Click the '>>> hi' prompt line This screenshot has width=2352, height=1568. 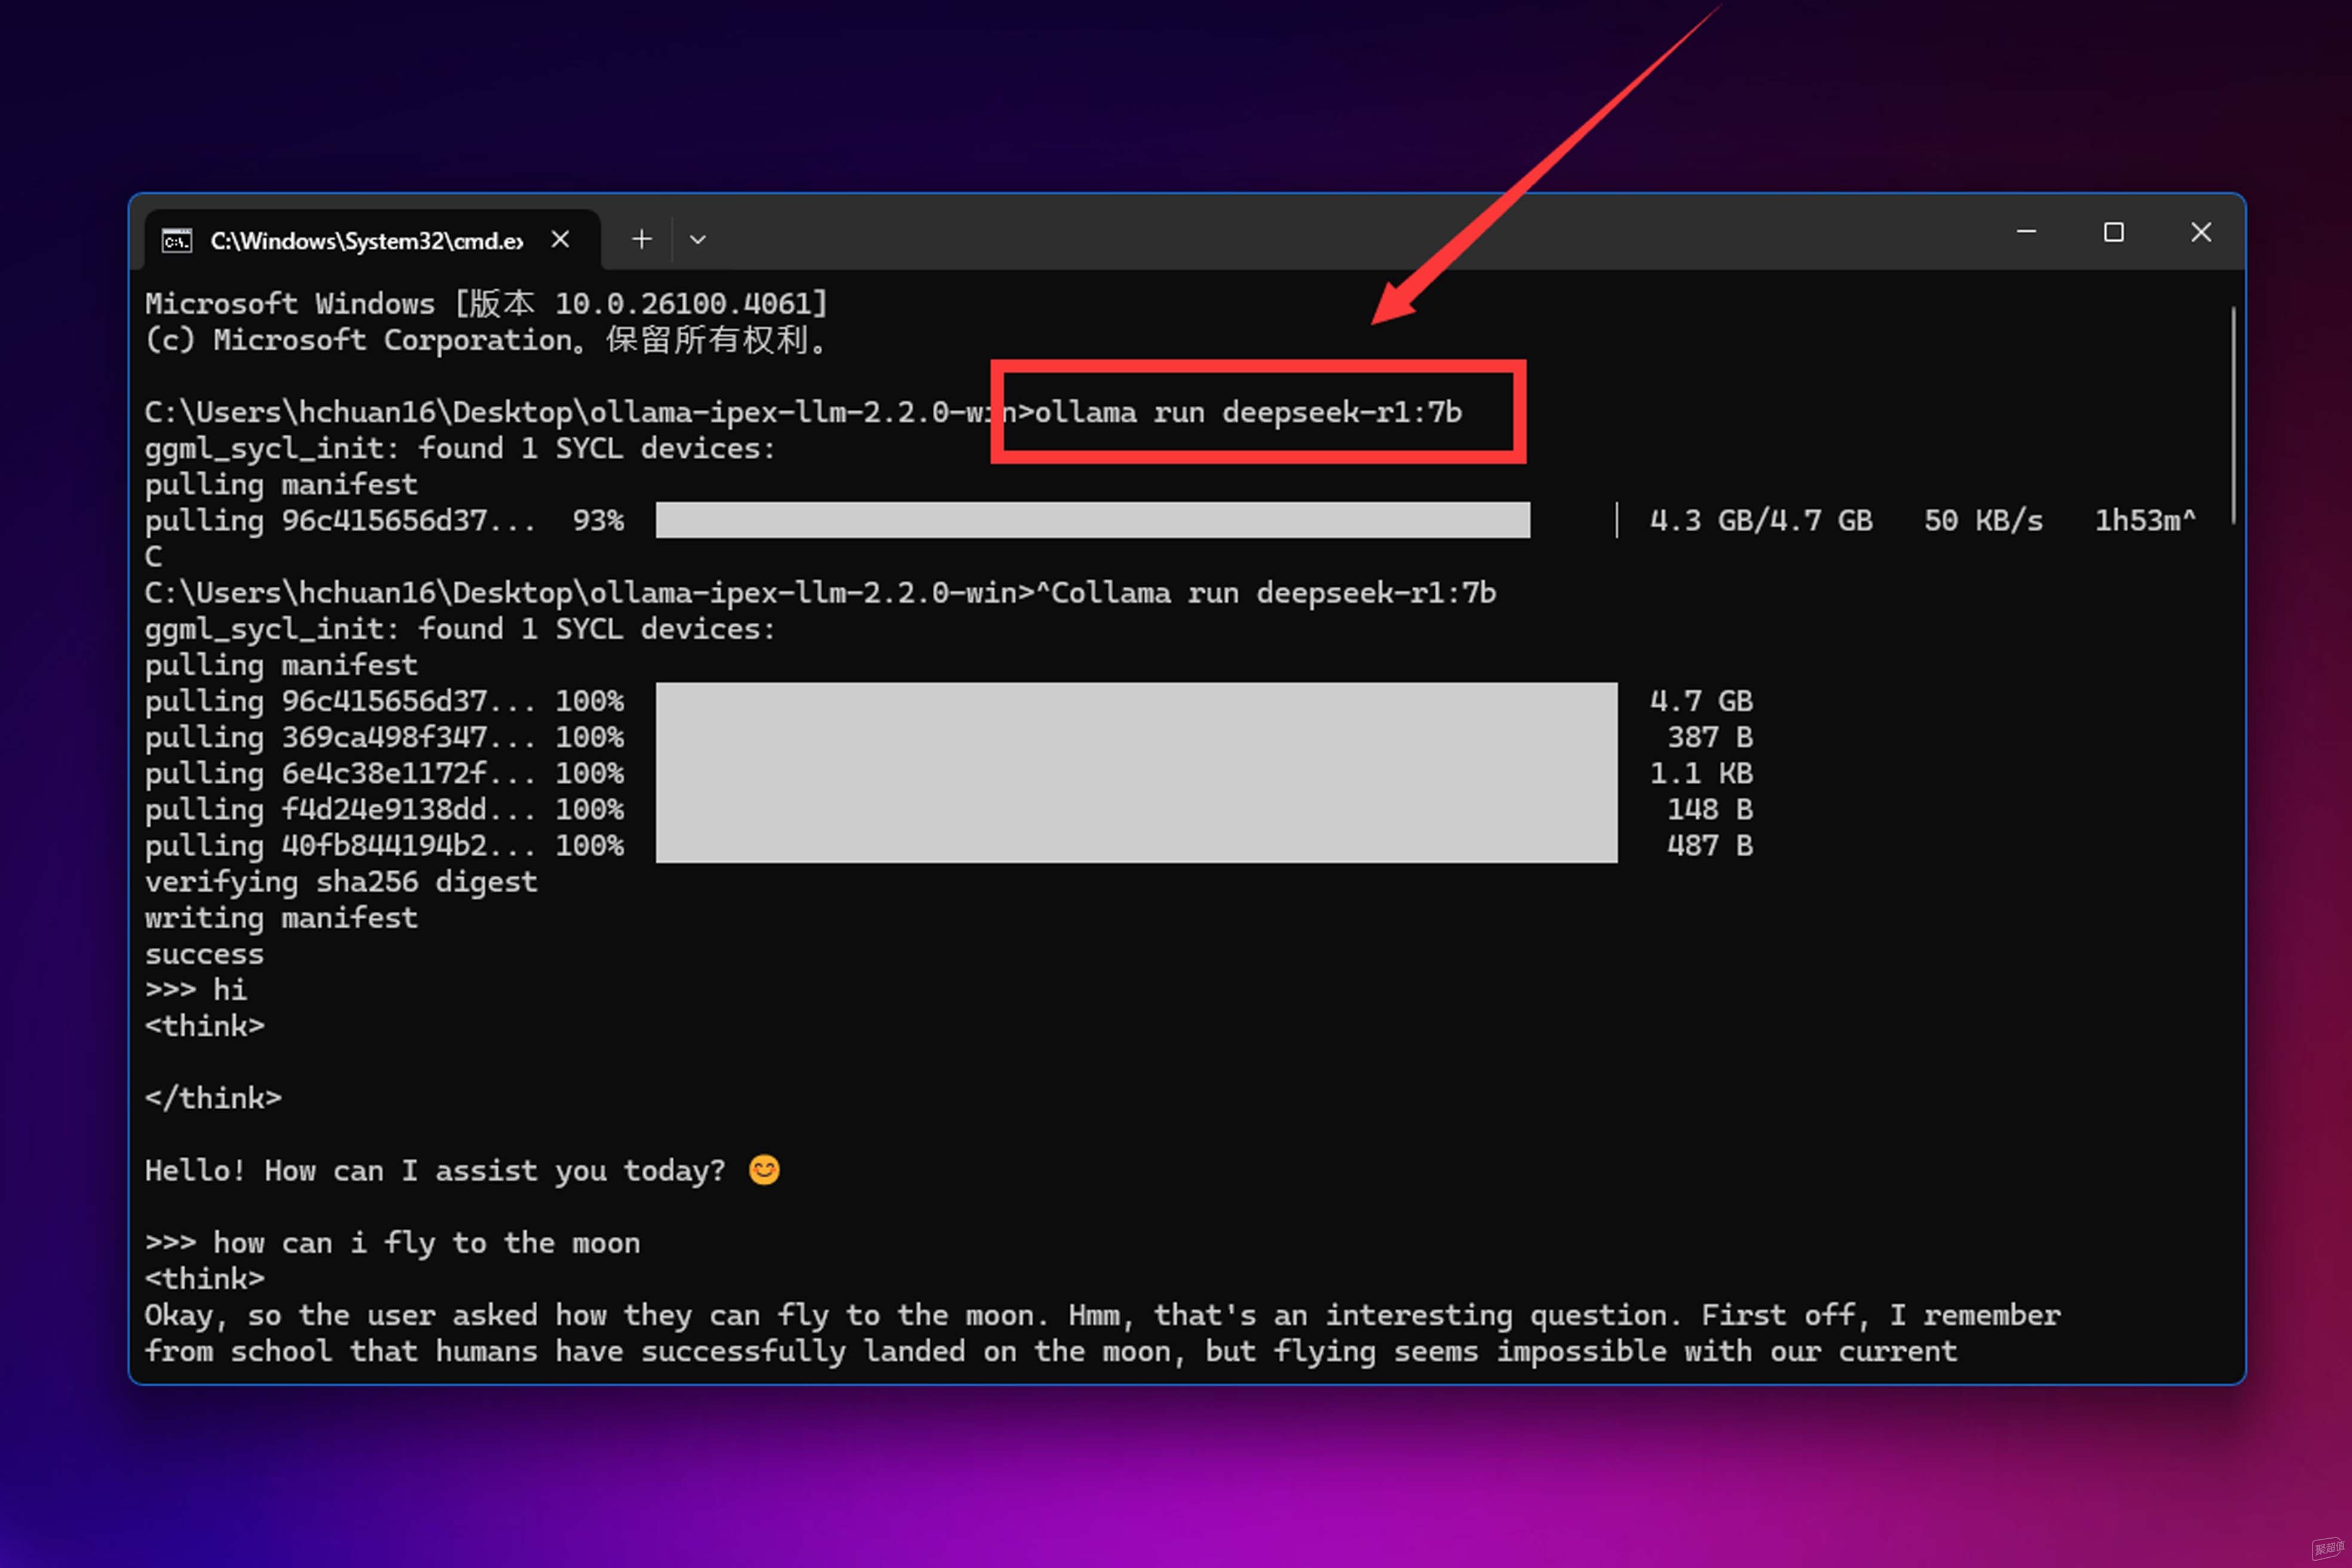pyautogui.click(x=196, y=990)
